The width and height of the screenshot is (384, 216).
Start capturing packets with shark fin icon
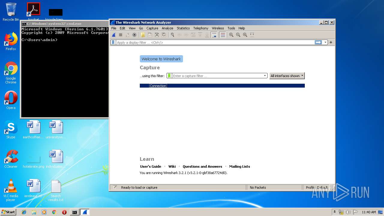(114, 35)
